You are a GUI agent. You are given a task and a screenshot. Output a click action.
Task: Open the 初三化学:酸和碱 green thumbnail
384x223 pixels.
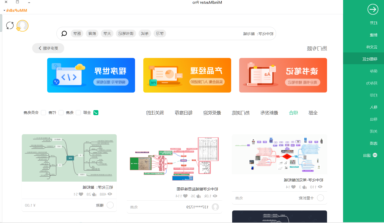69,158
